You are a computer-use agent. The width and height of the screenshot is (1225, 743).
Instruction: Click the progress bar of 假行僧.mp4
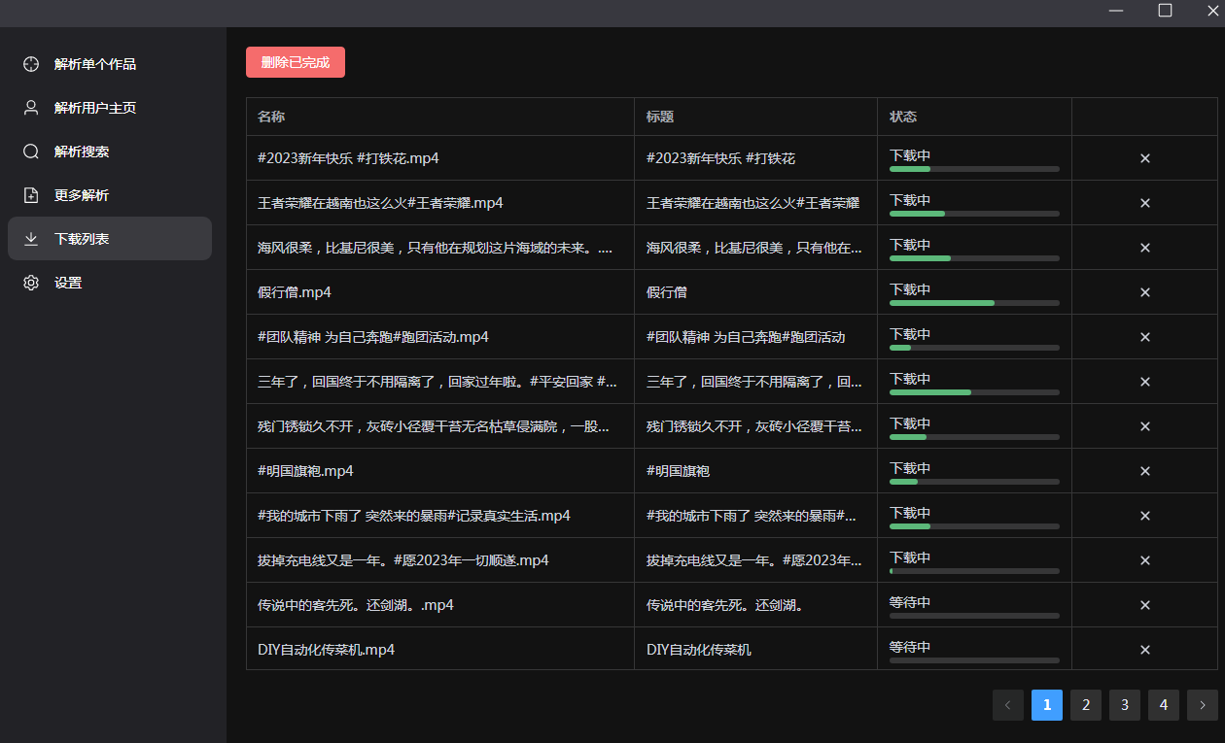[x=974, y=303]
